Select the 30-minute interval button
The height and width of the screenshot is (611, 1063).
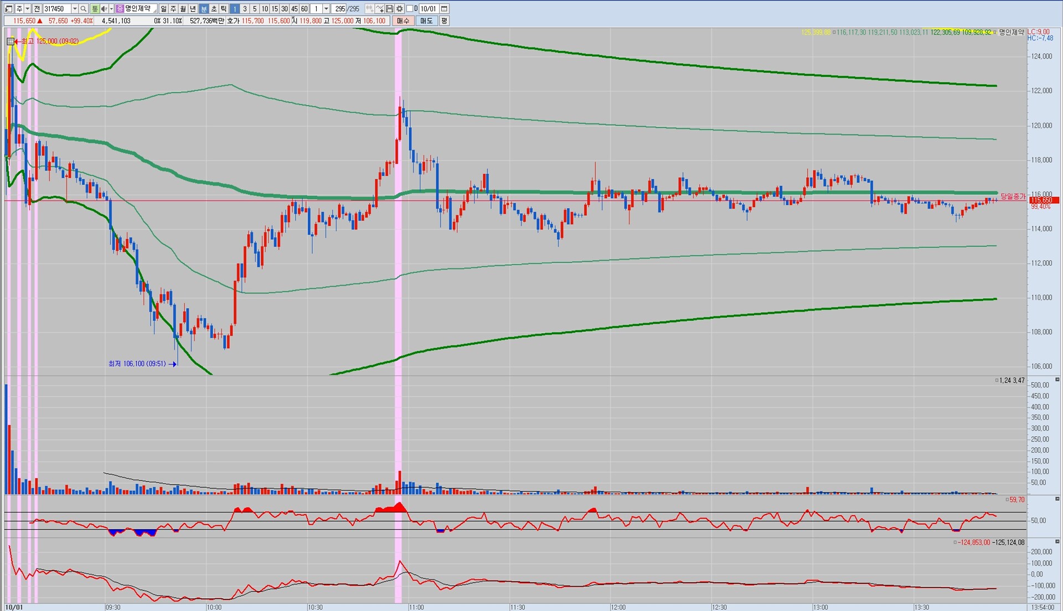click(x=285, y=9)
